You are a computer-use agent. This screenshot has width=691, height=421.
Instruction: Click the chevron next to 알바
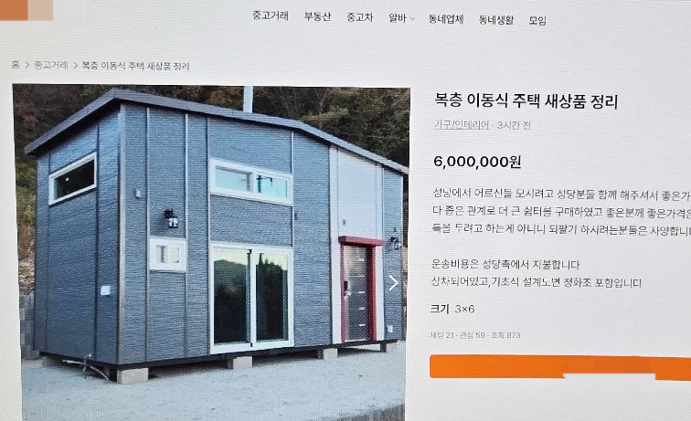pyautogui.click(x=412, y=19)
